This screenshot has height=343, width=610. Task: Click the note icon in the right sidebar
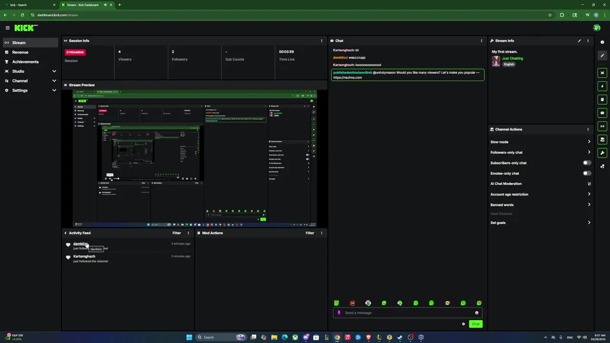[x=602, y=100]
